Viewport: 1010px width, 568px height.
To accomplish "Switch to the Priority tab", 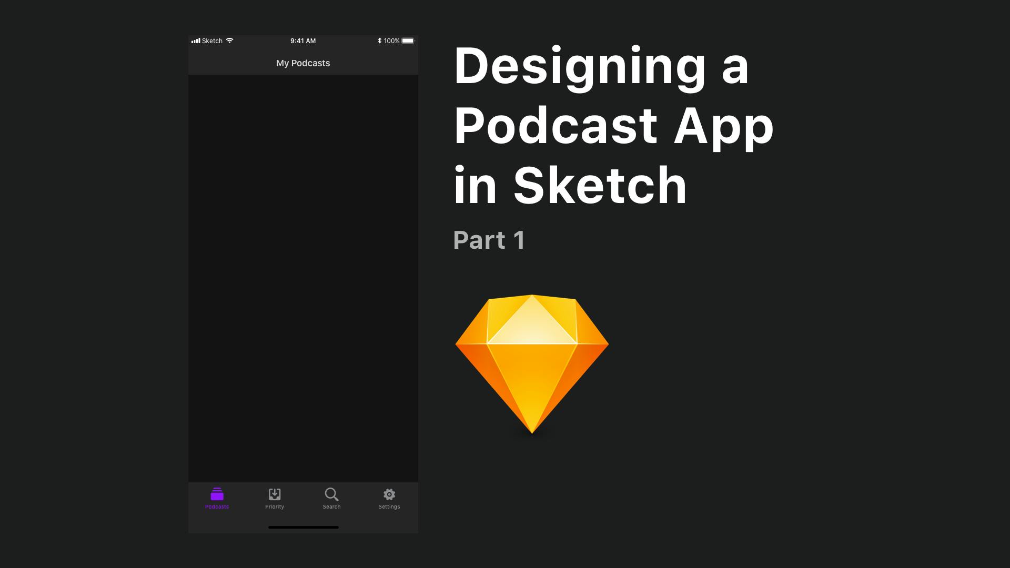I will [275, 499].
